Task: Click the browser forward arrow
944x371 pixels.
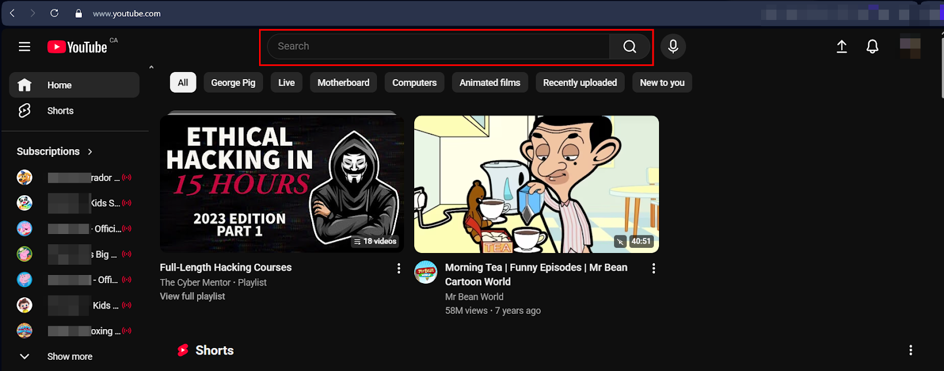Action: click(33, 13)
